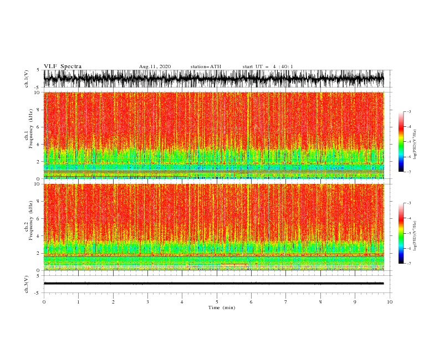Click the ch.2 "Frequency (kHz)" axis label
This screenshot has width=439, height=339.
click(x=31, y=220)
